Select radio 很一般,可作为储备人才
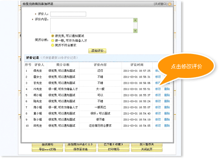 [x=52, y=41]
